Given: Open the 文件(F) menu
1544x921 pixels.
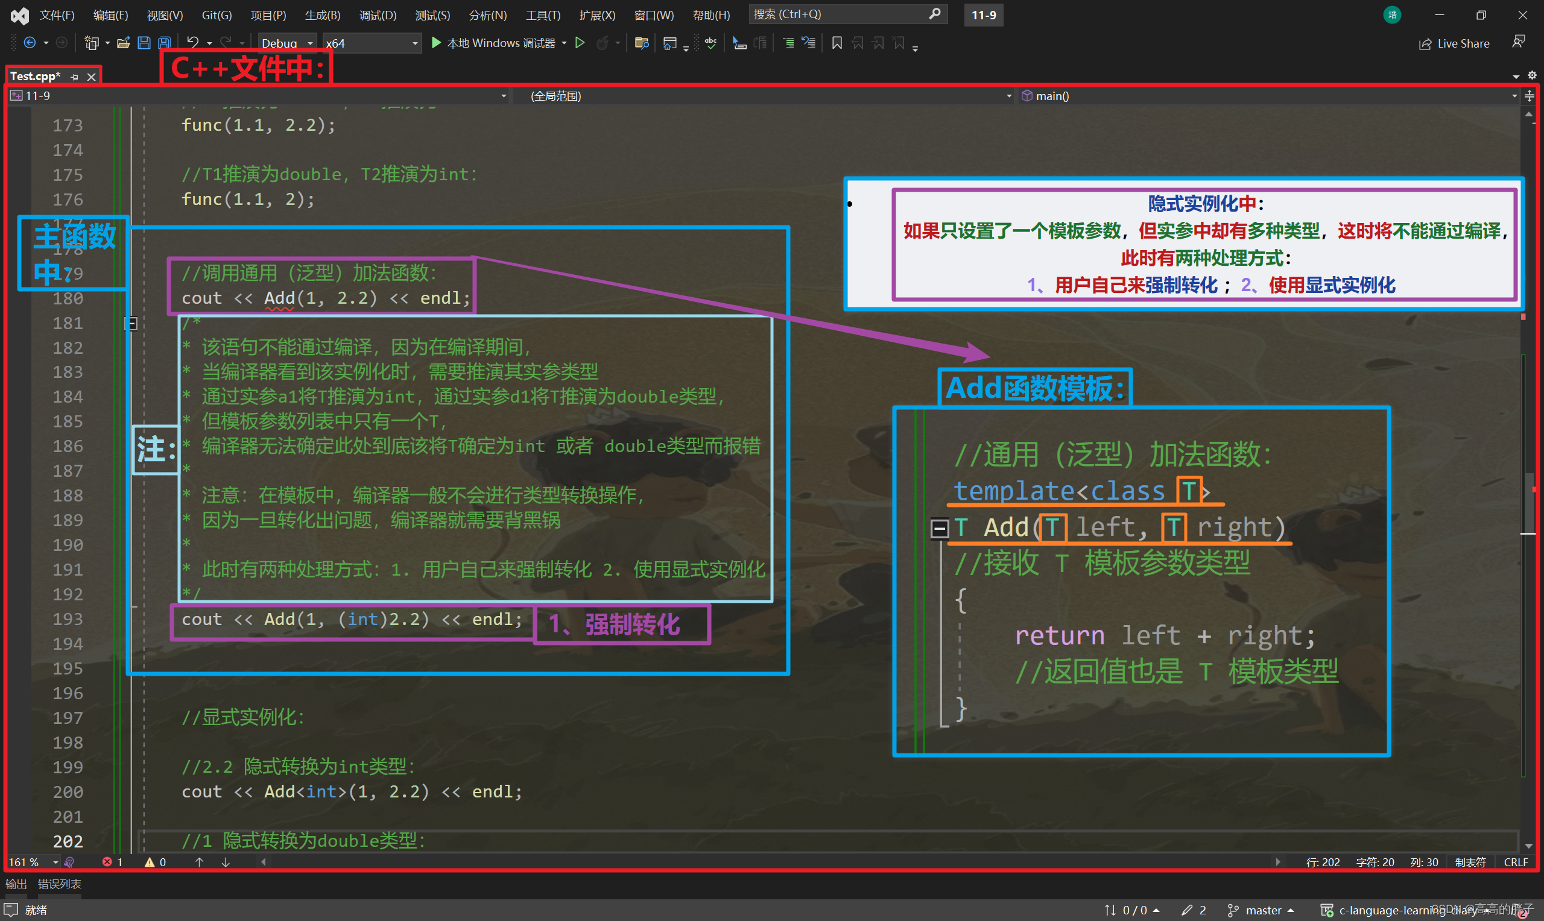Looking at the screenshot, I should (57, 15).
